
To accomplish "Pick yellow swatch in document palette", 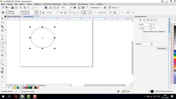I will (x=16, y=88).
